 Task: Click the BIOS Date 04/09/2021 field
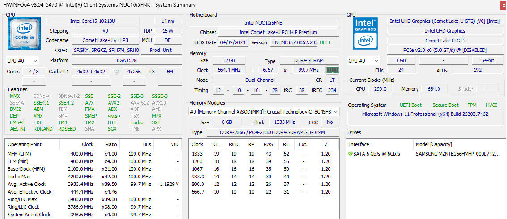pos(233,42)
